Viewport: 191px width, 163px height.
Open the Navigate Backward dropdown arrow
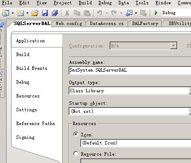136,13
